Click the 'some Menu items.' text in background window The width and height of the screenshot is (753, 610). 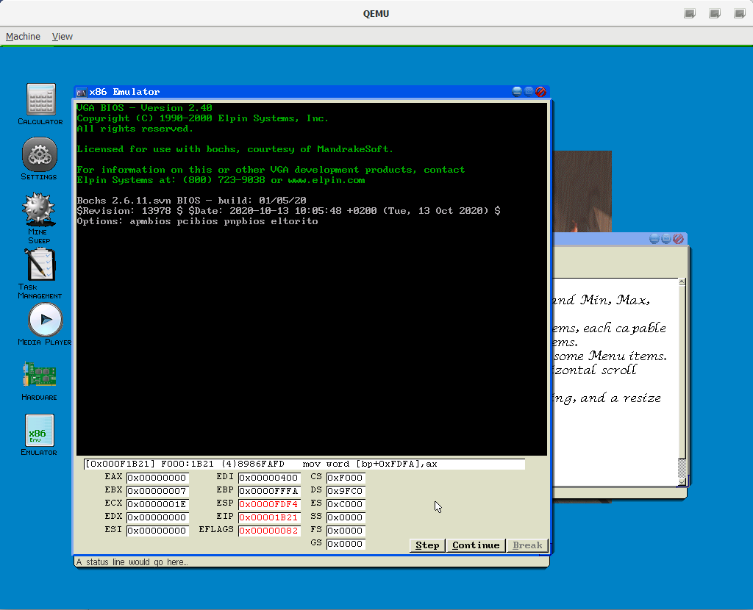pyautogui.click(x=610, y=356)
